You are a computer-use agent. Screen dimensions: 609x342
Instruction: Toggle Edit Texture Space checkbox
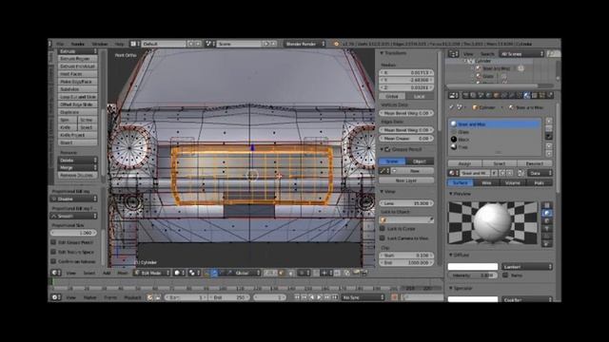click(53, 252)
